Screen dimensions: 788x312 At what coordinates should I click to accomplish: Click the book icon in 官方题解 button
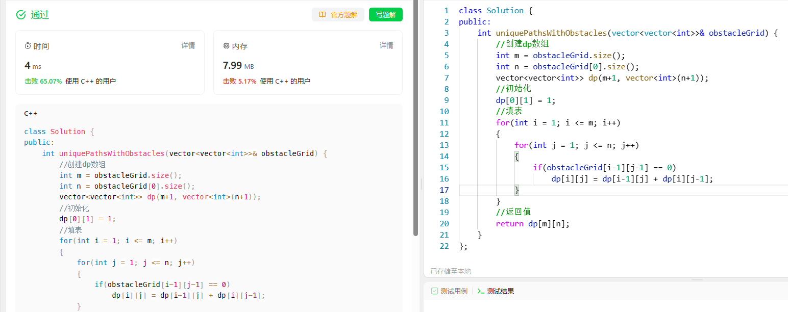tap(322, 15)
